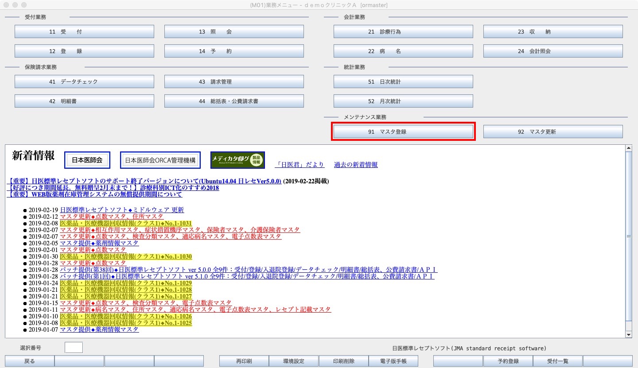This screenshot has width=638, height=368.
Task: Open 2019-02-19 ミドルウェア 更新 link
Action: [122, 210]
